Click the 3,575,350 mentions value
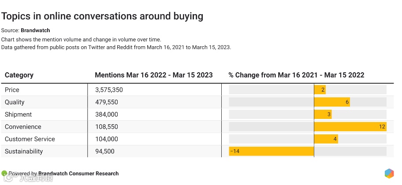 point(109,90)
